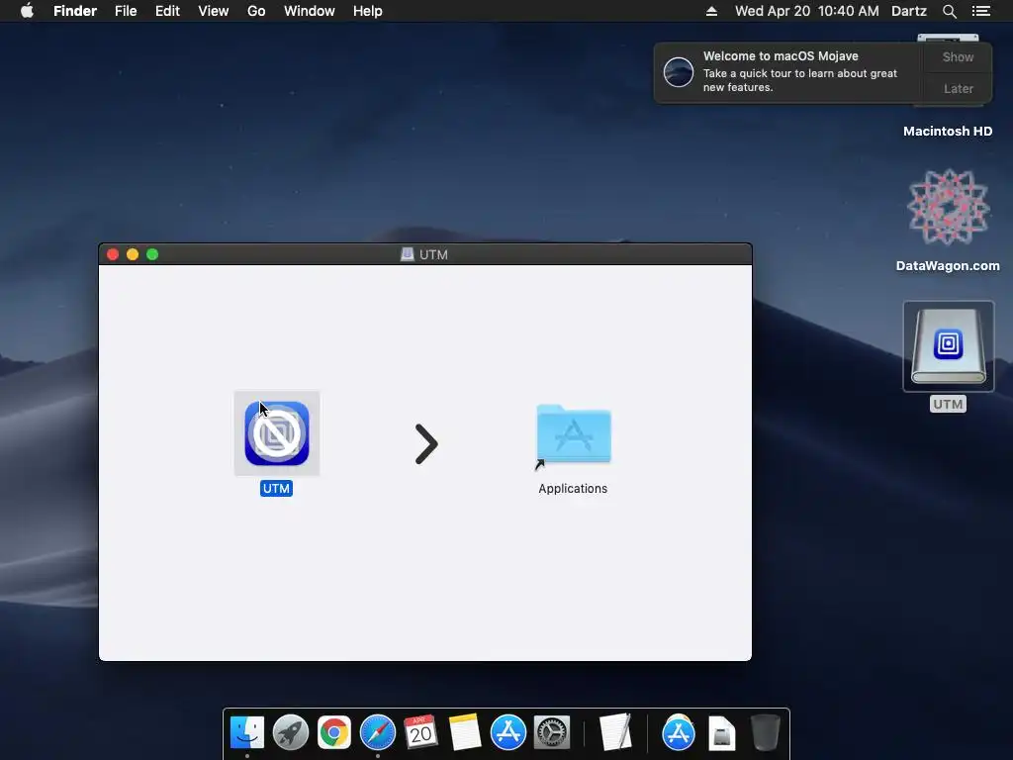Open the Apple menu
The height and width of the screenshot is (760, 1013).
point(27,11)
